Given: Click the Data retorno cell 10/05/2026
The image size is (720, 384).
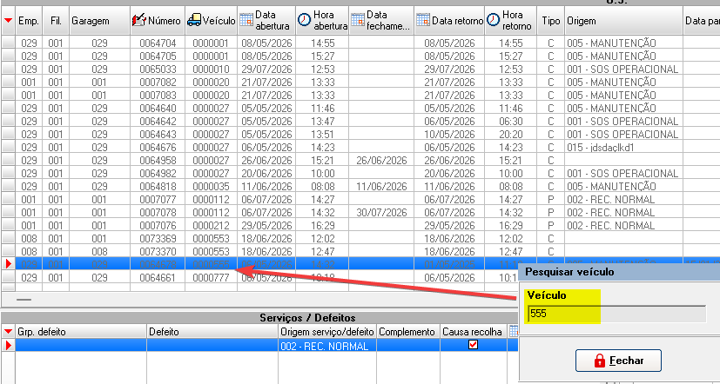Looking at the screenshot, I should pos(449,135).
